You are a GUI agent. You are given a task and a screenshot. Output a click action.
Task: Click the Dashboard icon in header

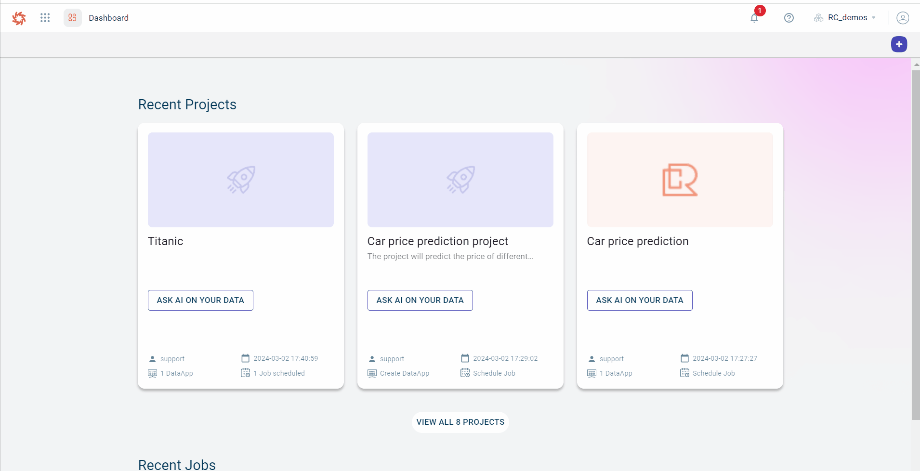click(x=73, y=18)
